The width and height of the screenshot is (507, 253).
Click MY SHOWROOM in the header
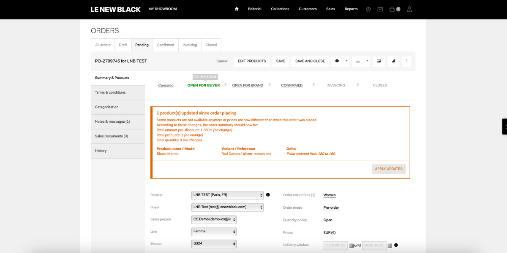click(x=163, y=9)
